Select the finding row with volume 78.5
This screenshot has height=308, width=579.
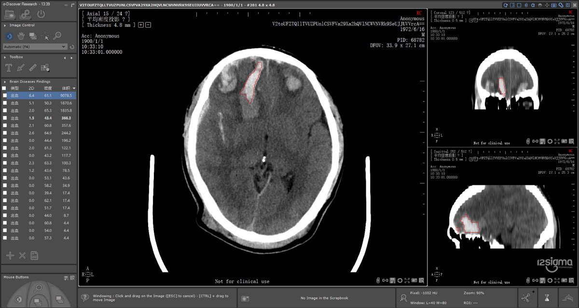(39, 170)
